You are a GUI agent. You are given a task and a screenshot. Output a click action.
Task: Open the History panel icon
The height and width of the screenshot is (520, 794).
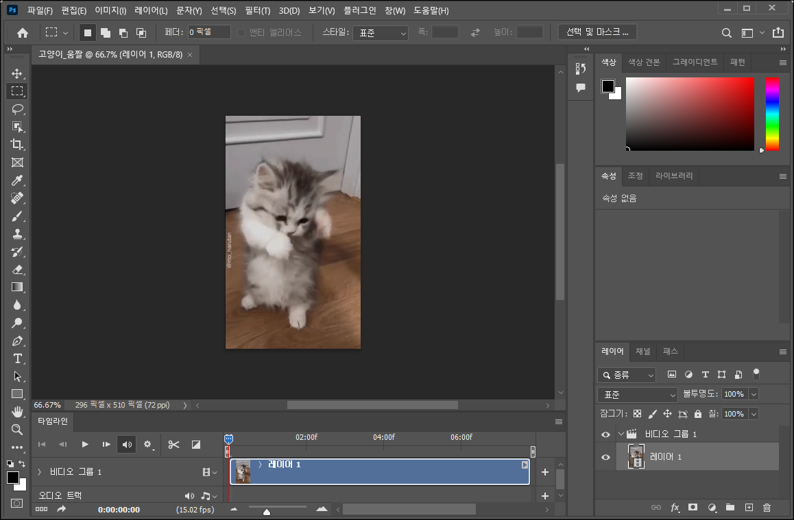tap(580, 69)
